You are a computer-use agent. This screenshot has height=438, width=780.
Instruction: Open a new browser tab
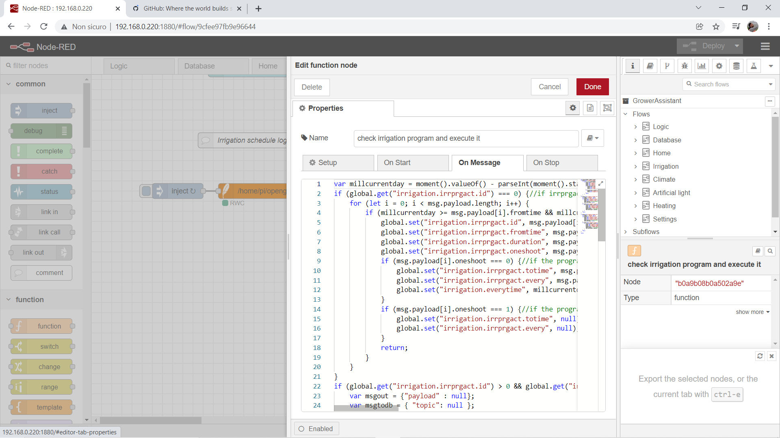point(258,9)
